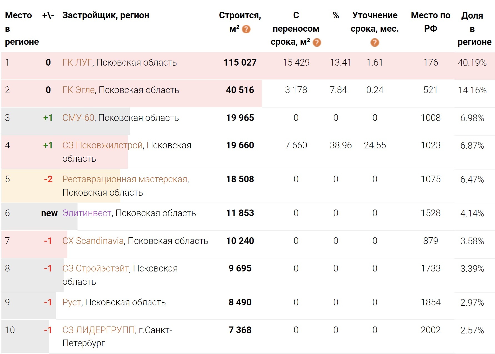Image resolution: width=495 pixels, height=354 pixels.
Task: Open the СЗ ЛИДЕРГРУПП developer link
Action: click(98, 330)
